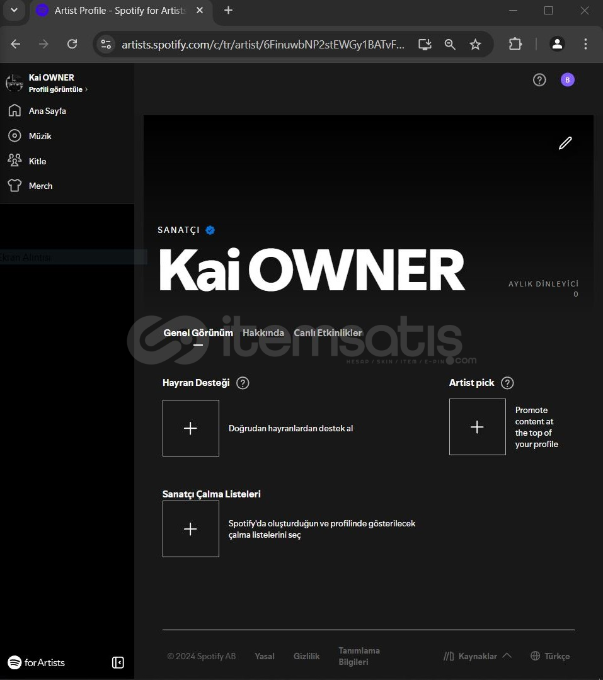Collapse the sidebar with panel icon
Image resolution: width=603 pixels, height=680 pixels.
118,662
